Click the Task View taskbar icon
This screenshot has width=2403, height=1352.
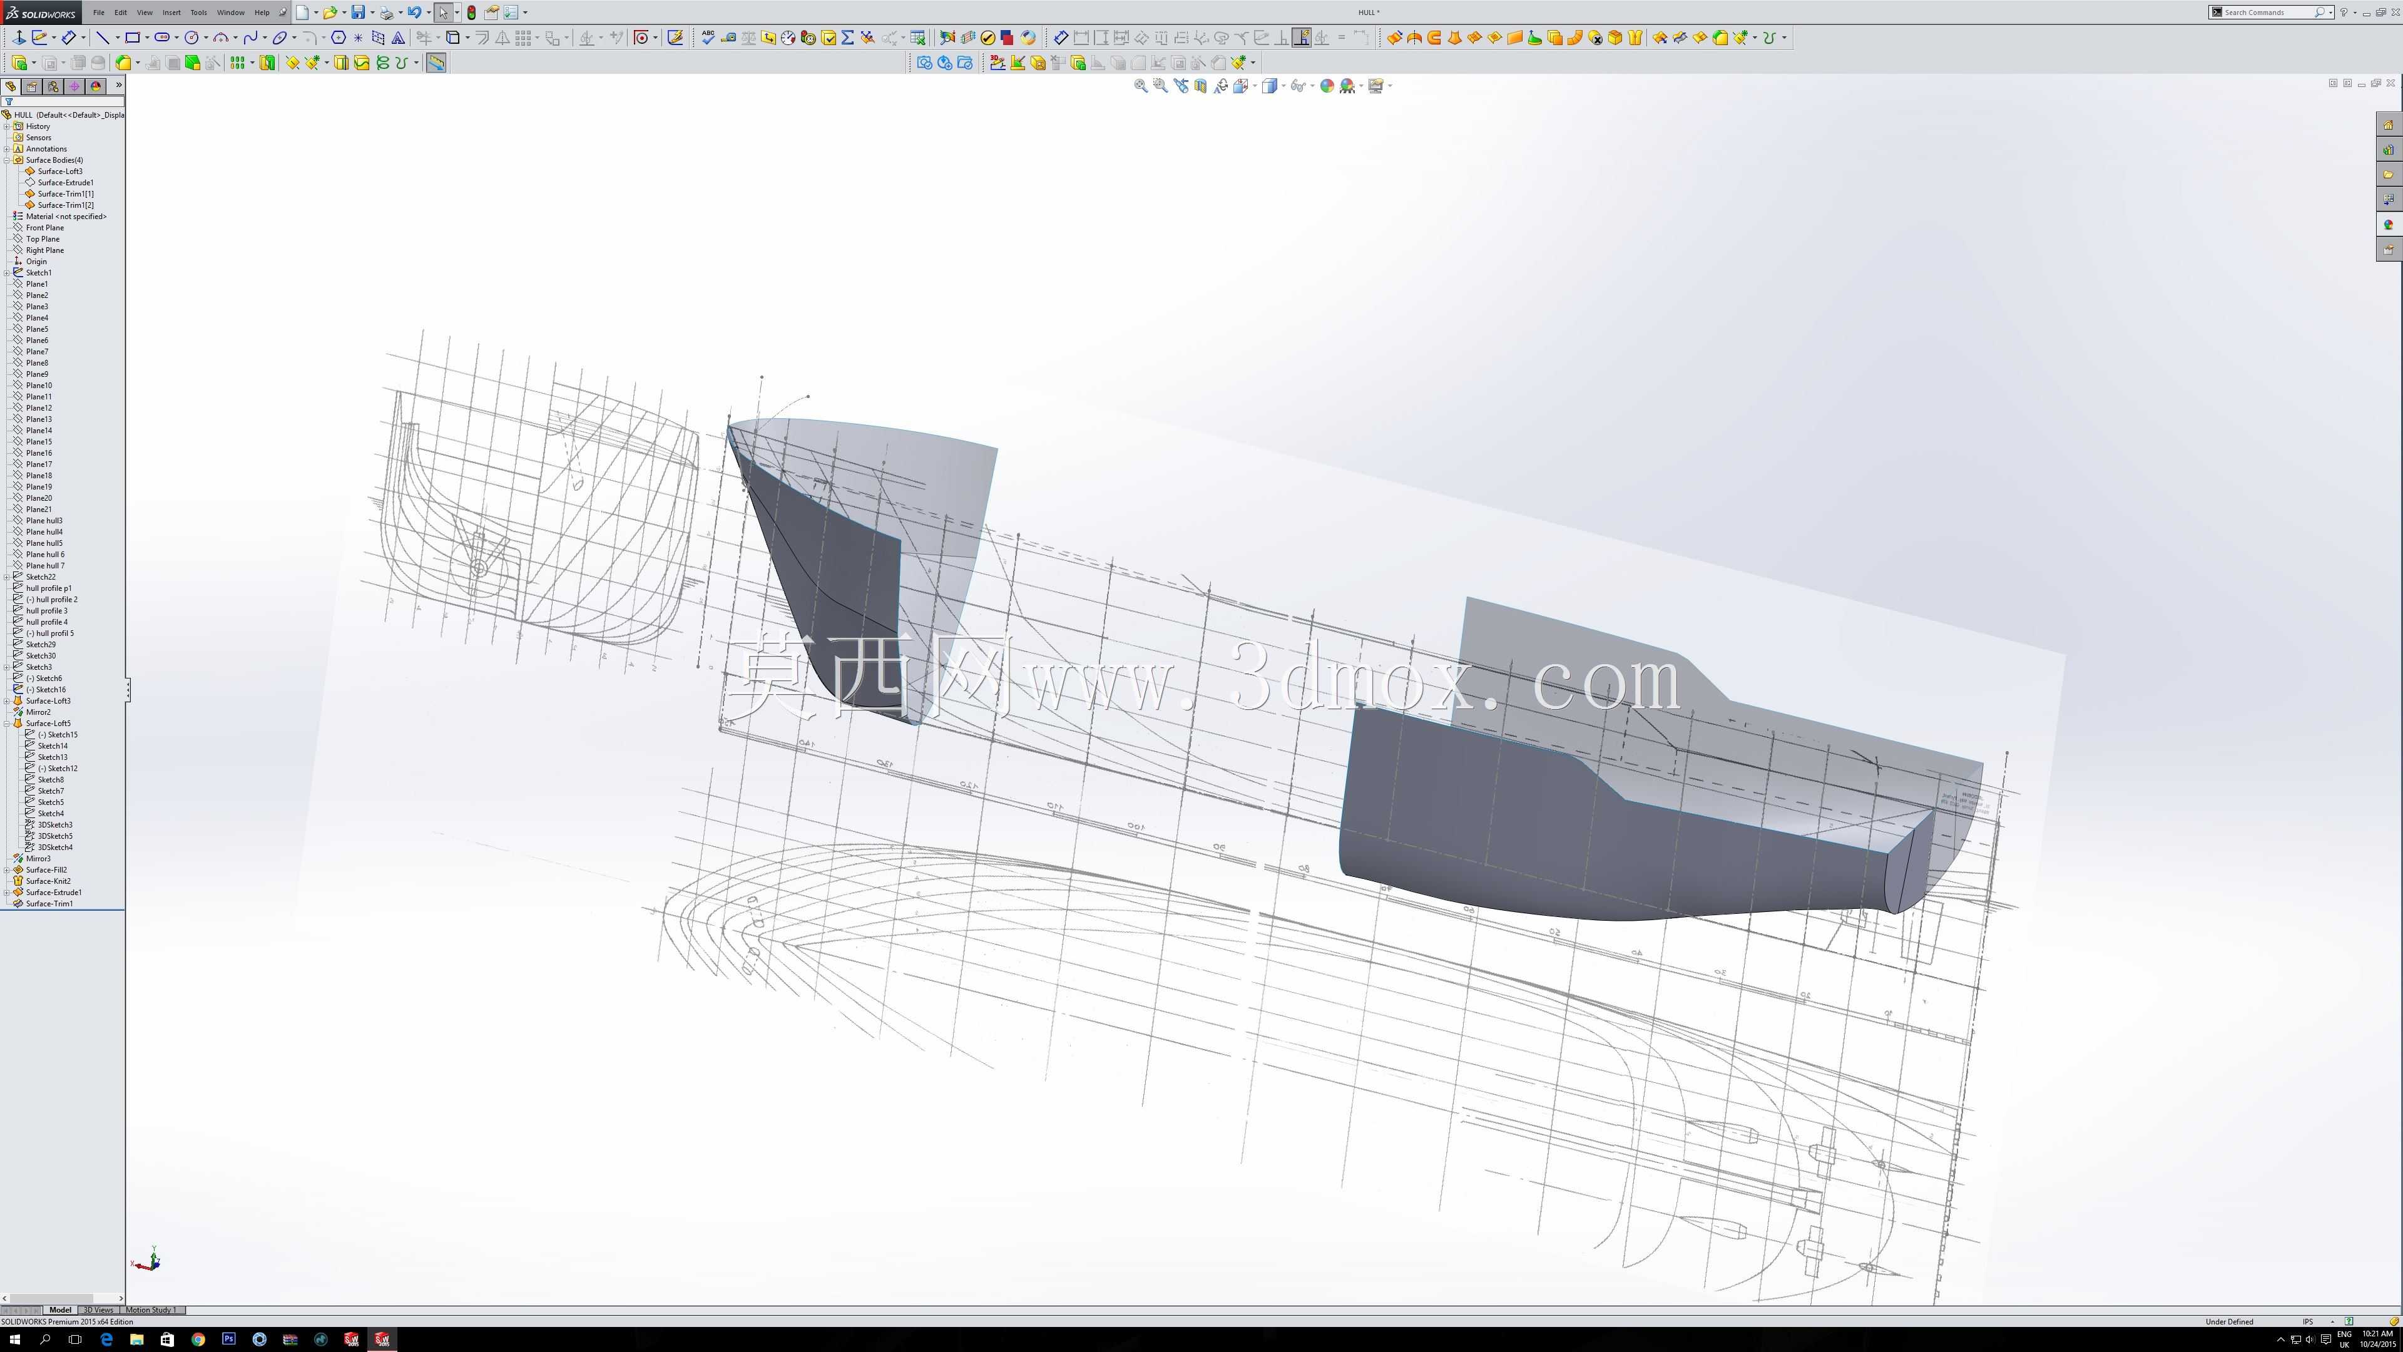click(x=76, y=1339)
